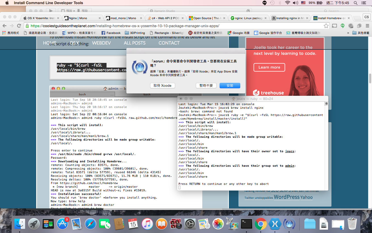Click the Chrome forward arrow
Screen dimensions: 372x233
tap(12, 26)
